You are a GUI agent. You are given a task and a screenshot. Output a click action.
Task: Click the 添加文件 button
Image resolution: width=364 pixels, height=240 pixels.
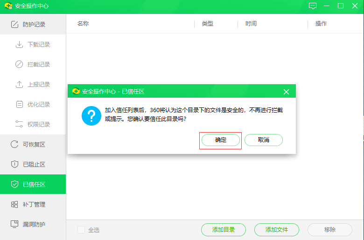pyautogui.click(x=277, y=229)
